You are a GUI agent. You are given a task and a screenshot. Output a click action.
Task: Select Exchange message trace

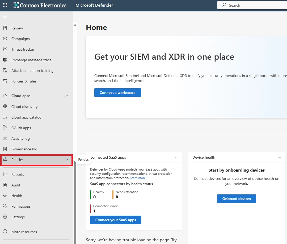point(31,60)
